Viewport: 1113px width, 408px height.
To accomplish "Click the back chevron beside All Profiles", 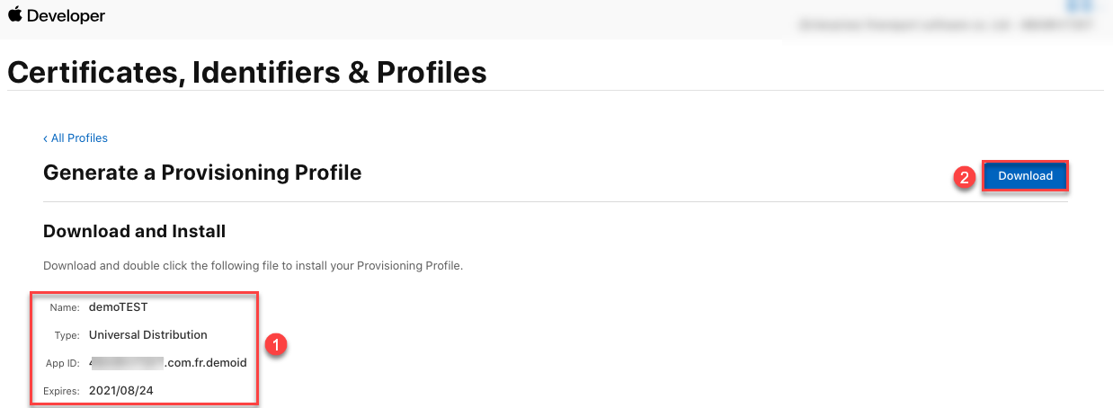I will (x=46, y=138).
